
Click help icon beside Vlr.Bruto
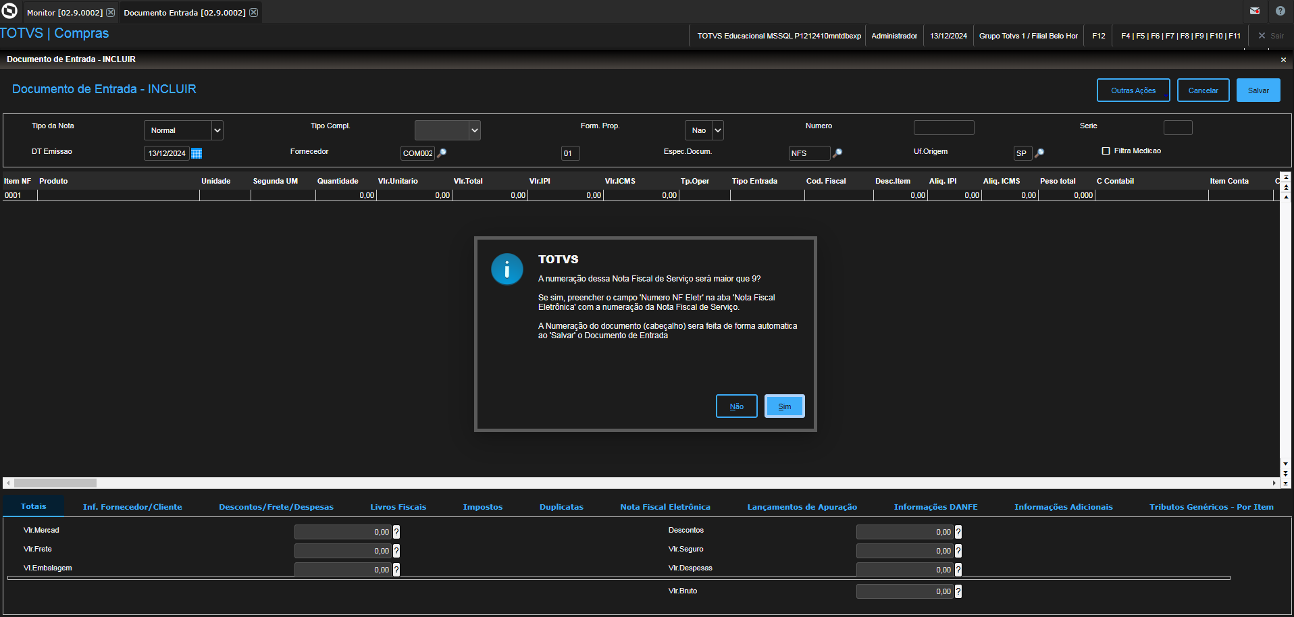pyautogui.click(x=958, y=591)
